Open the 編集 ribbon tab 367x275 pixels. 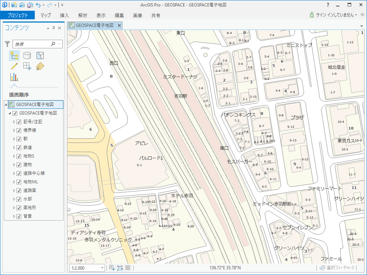(119, 15)
